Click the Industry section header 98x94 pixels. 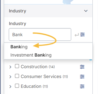pyautogui.click(x=48, y=11)
